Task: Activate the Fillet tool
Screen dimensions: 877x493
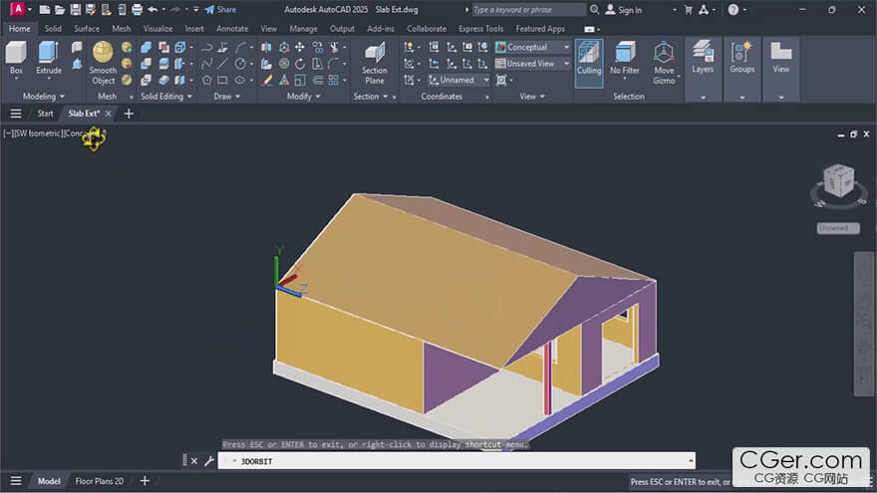Action: pos(333,64)
